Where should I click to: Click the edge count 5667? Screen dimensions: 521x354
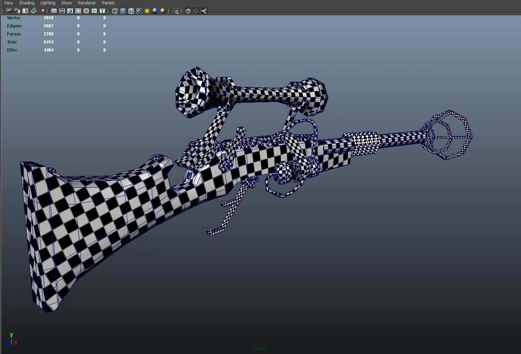coord(48,26)
